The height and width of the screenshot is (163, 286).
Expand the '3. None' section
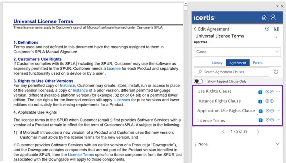[x=277, y=144]
